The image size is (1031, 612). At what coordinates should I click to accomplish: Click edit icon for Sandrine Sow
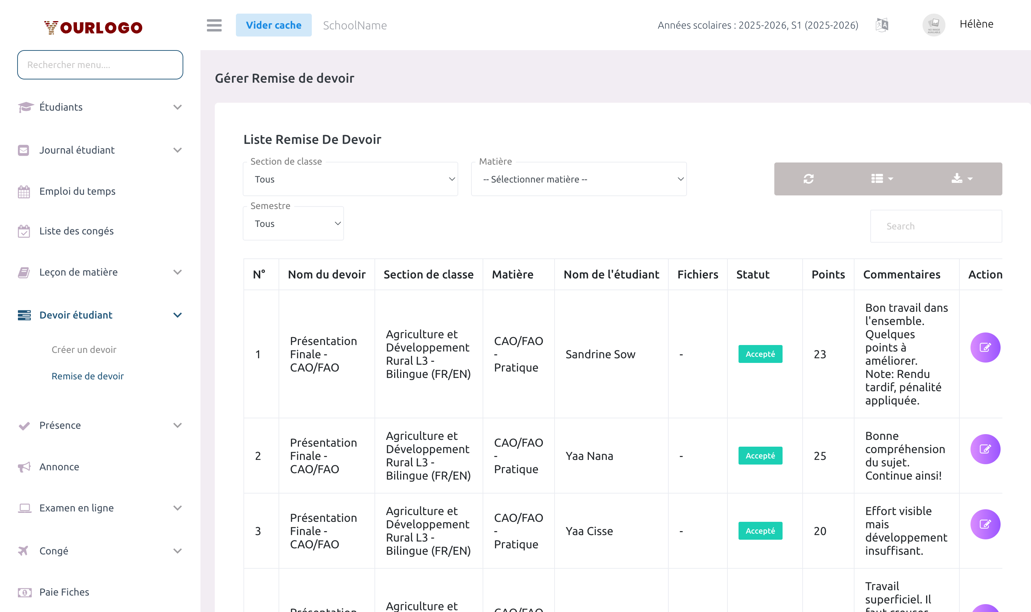[x=985, y=348]
